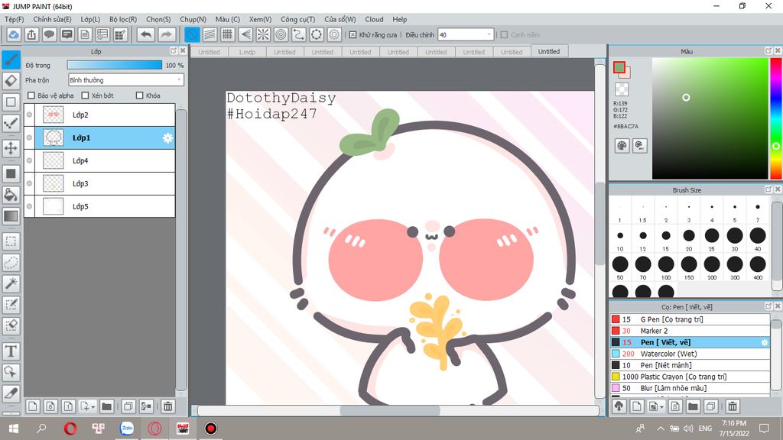Viewport: 783px width, 440px height.
Task: Open settings gear of Pen [Viết, vẽ] brush
Action: (x=764, y=342)
